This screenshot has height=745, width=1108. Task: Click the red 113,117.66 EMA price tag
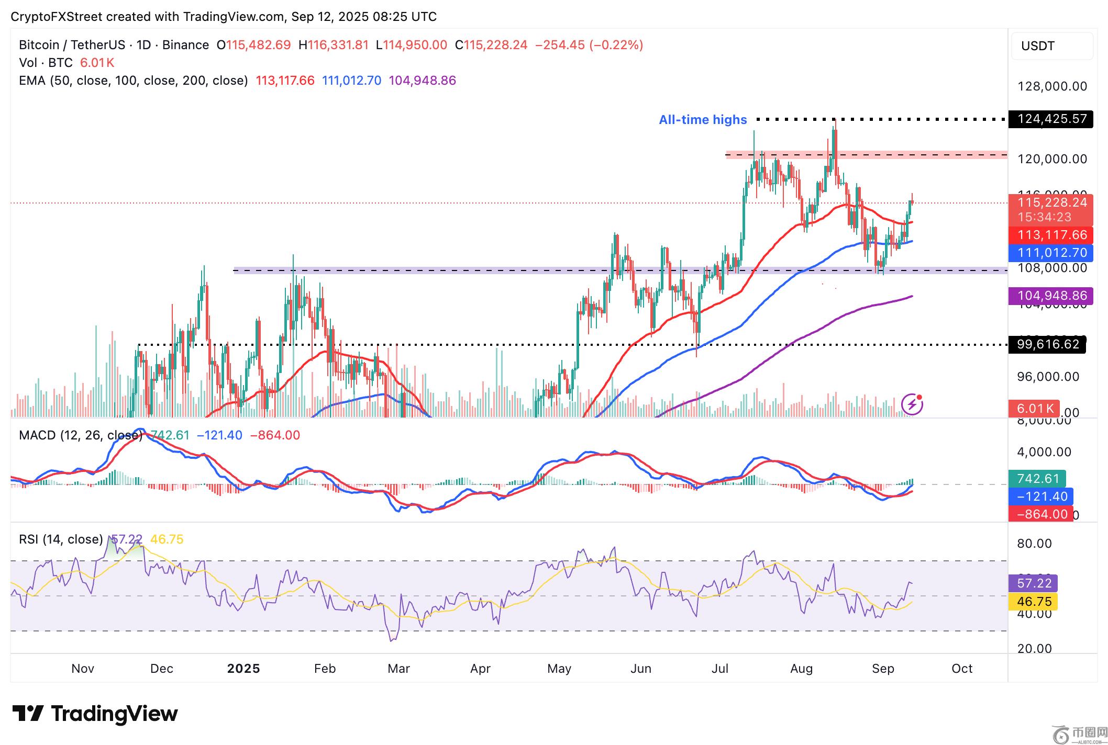pos(1051,235)
